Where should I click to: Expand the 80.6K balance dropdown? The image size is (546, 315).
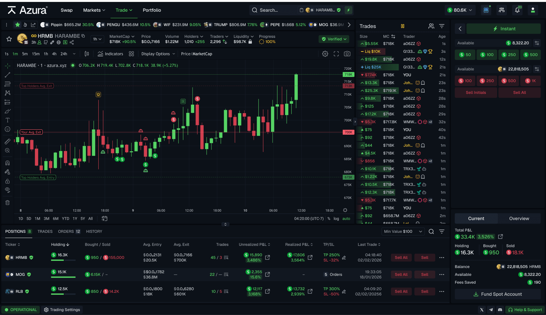460,10
